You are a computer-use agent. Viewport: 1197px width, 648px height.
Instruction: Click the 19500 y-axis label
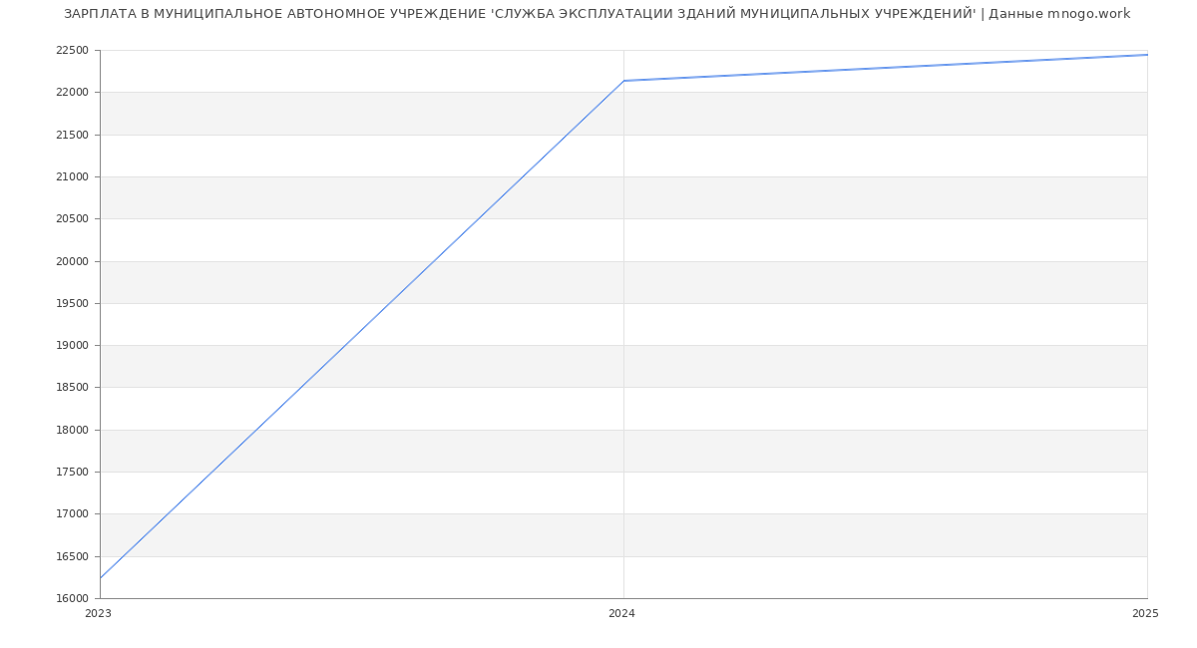pos(72,304)
